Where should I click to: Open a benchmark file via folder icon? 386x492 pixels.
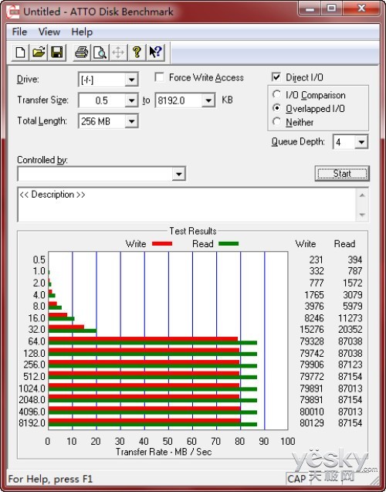39,52
